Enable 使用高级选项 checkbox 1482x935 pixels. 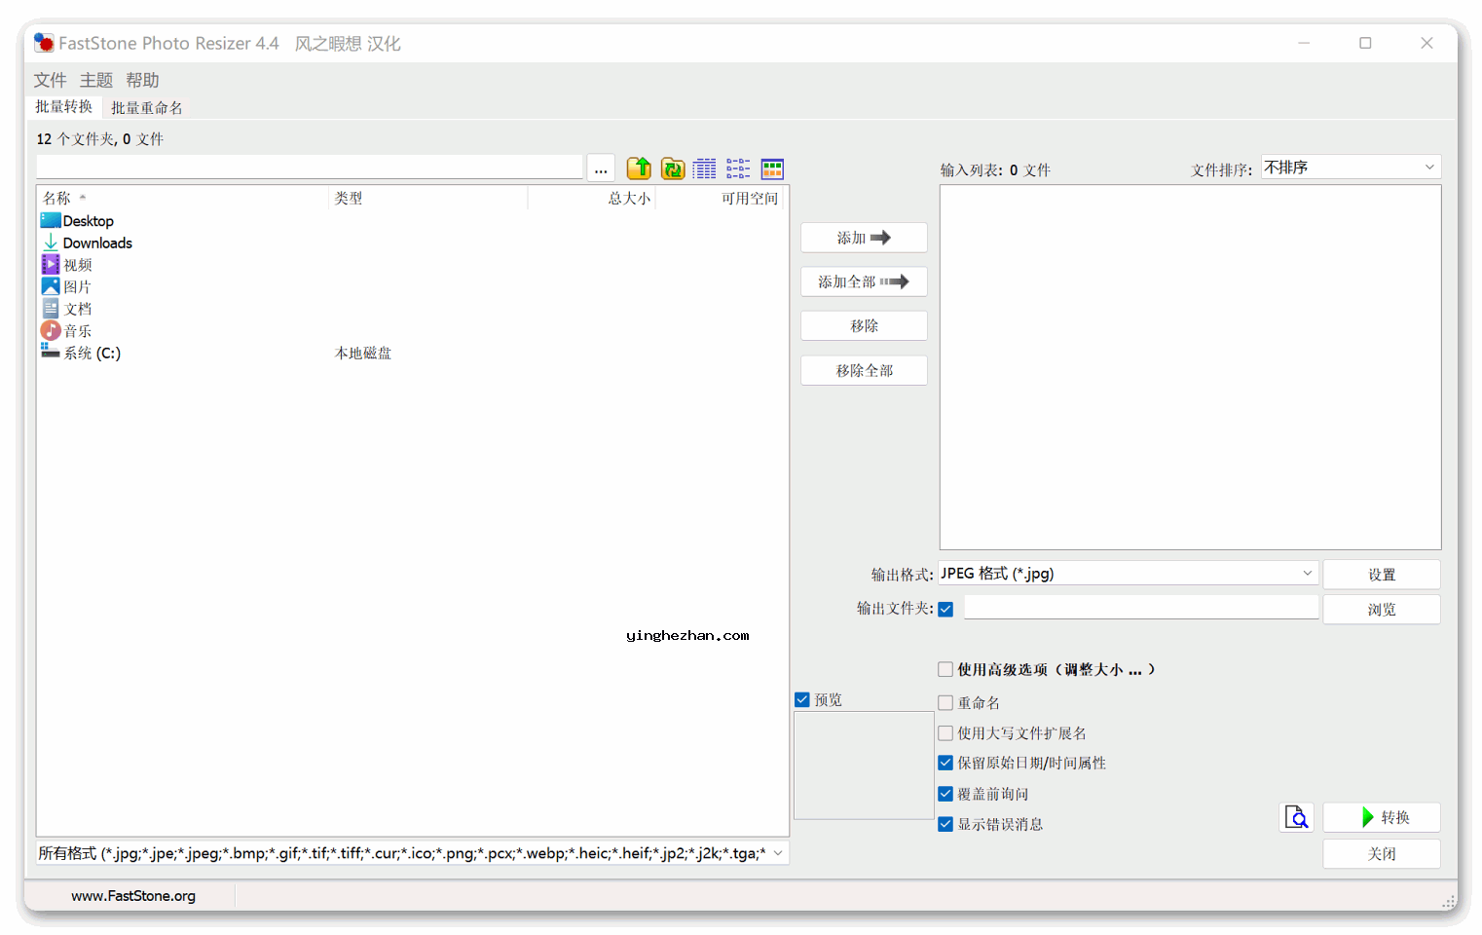945,669
